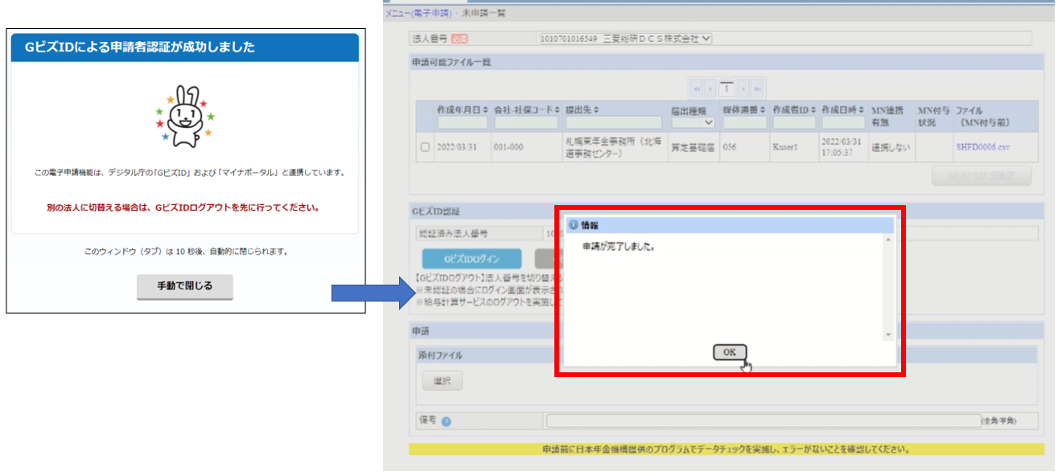Screen dimensions: 1058x476
Task: Click the 認証済み法人番号 label
Action: 453,233
